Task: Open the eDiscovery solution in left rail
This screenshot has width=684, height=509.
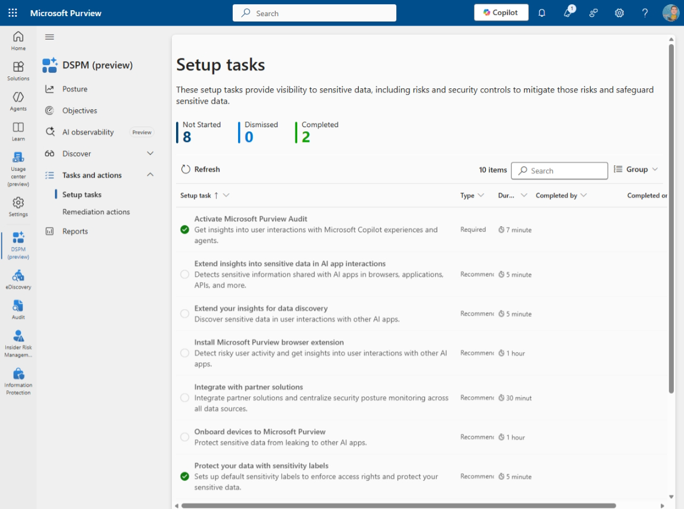Action: (x=19, y=279)
